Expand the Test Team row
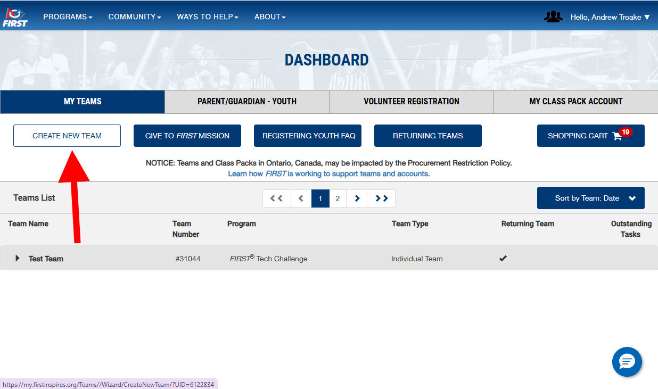 (x=18, y=258)
